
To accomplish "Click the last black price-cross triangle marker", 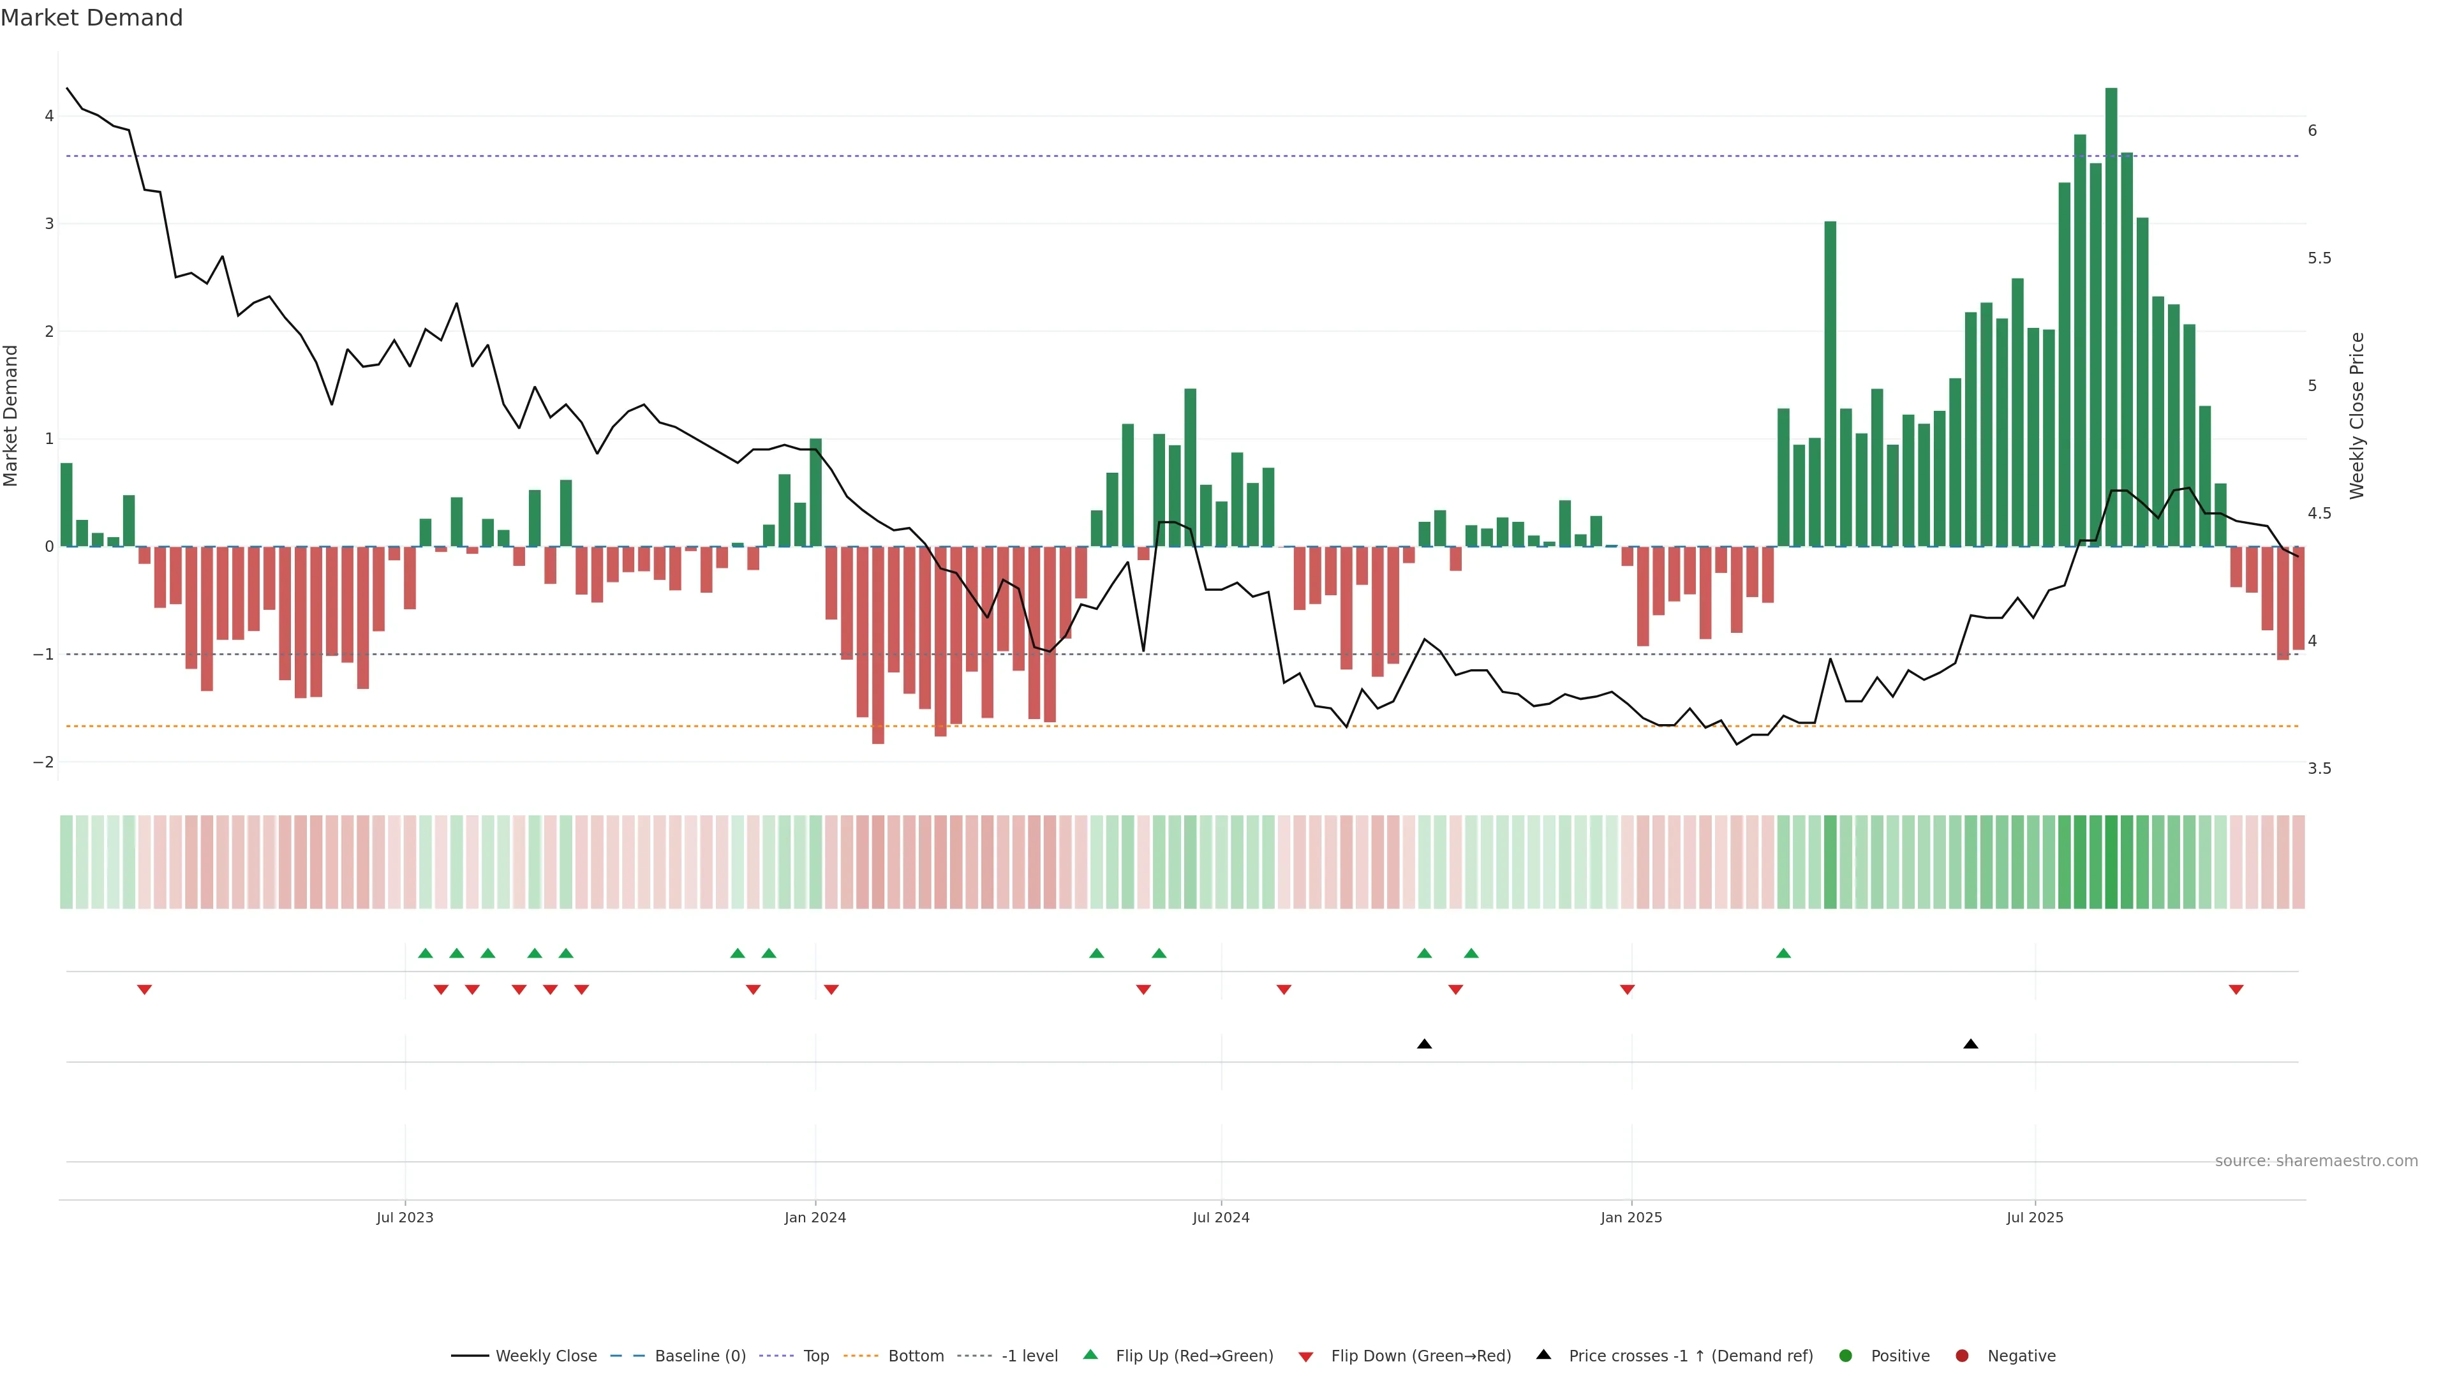I will coord(1971,1044).
